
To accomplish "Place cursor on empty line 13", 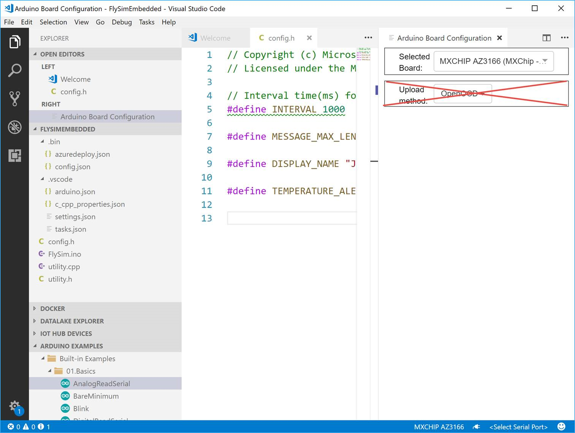I will click(291, 218).
